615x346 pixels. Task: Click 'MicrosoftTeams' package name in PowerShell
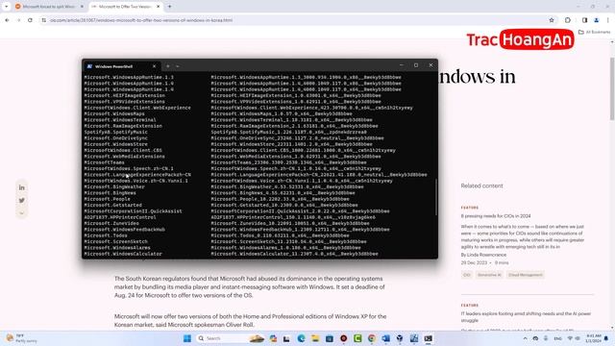click(104, 162)
